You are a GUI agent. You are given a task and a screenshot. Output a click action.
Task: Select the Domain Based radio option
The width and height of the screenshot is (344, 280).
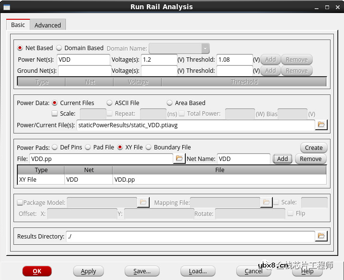(x=59, y=48)
